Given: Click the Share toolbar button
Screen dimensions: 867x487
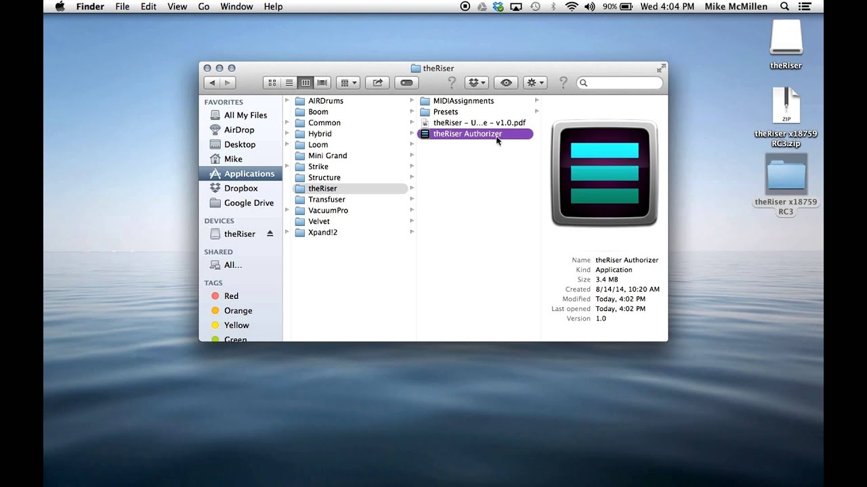Looking at the screenshot, I should [377, 83].
